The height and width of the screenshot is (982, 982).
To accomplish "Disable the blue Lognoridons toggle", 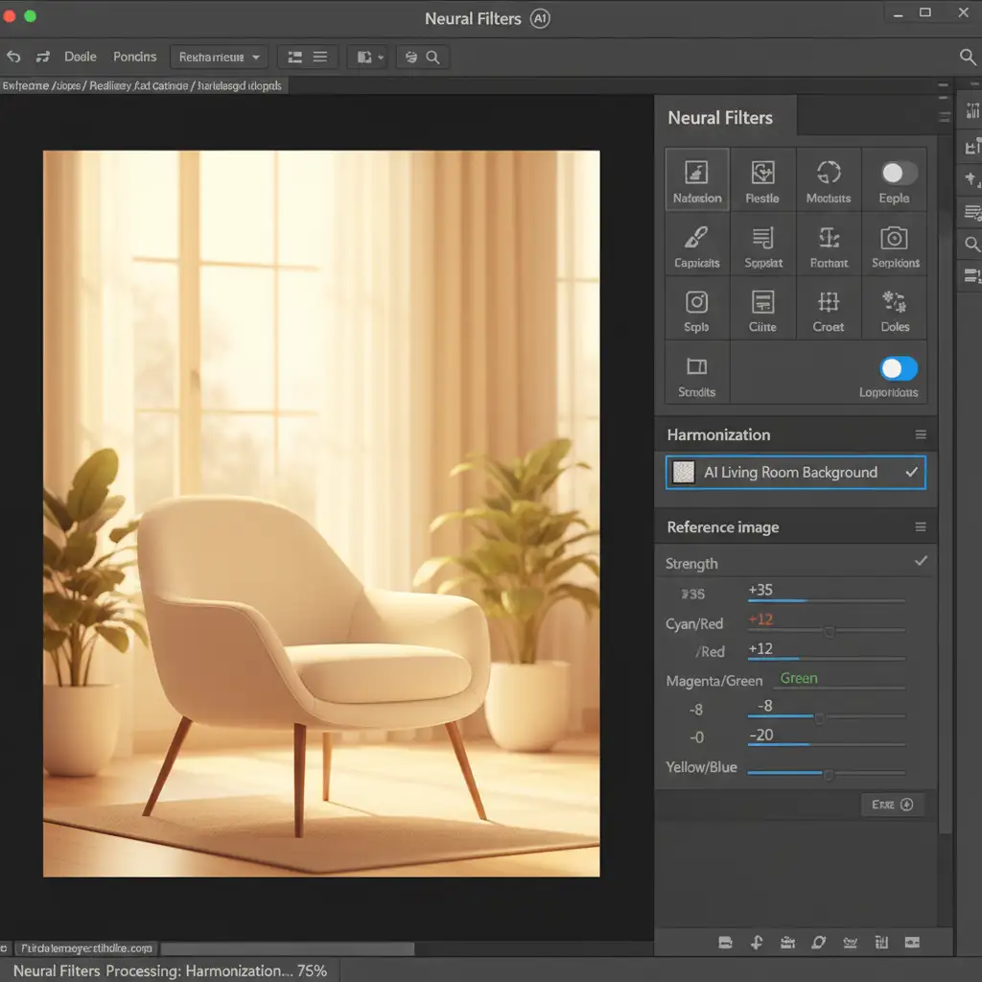I will coord(899,368).
